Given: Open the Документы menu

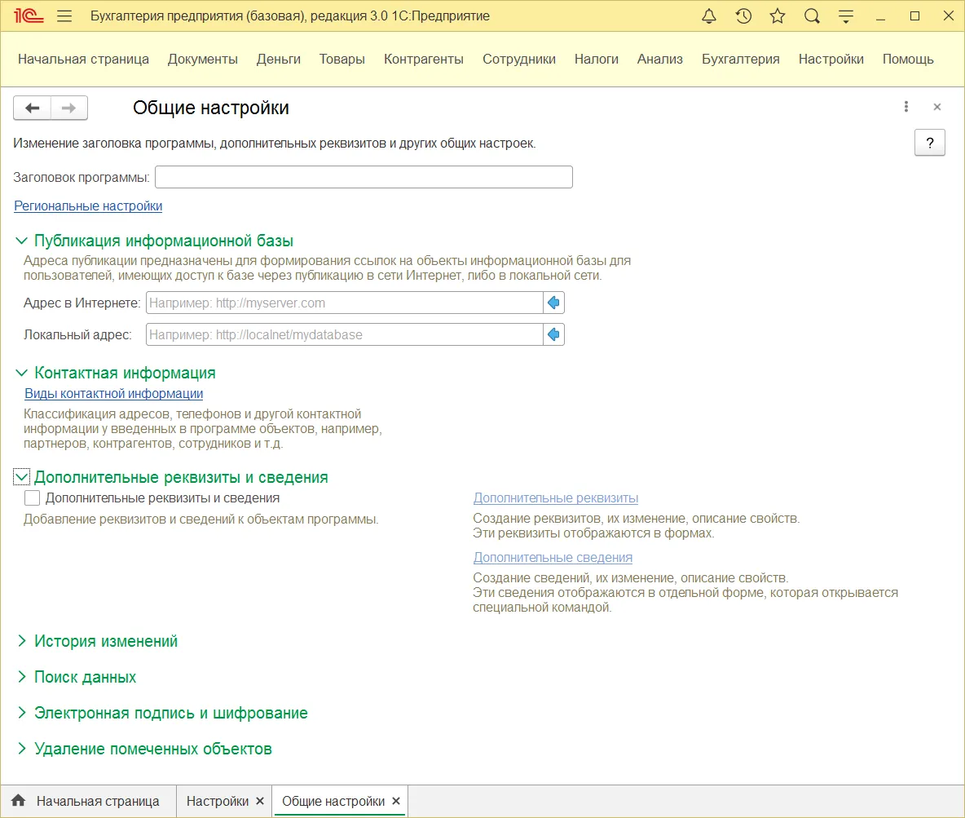Looking at the screenshot, I should tap(202, 60).
